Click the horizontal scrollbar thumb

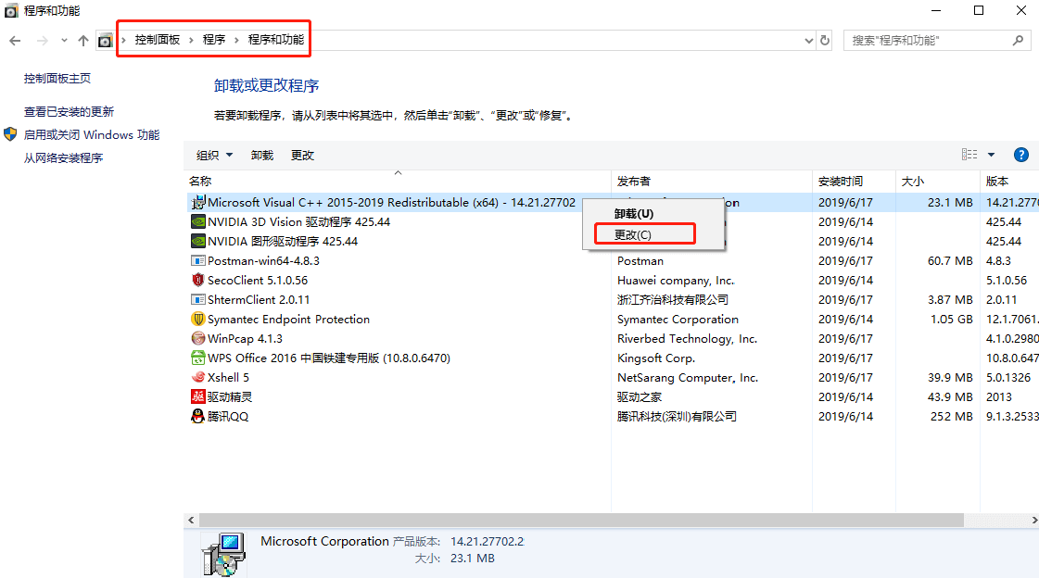pyautogui.click(x=581, y=521)
